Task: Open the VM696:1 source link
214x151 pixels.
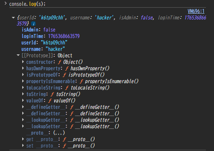Action: (196, 11)
